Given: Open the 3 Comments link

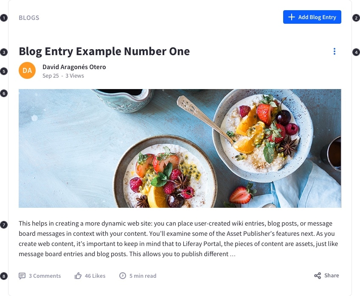Looking at the screenshot, I should pyautogui.click(x=45, y=276).
